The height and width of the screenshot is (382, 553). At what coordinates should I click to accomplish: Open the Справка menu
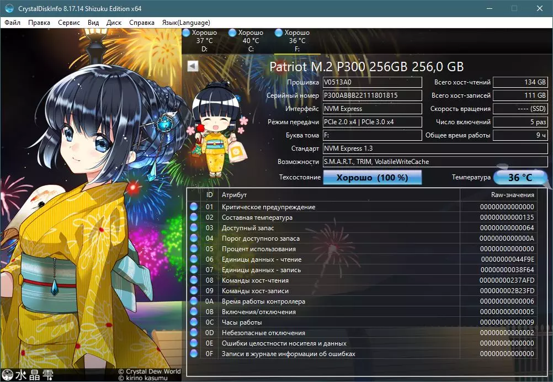tap(142, 23)
